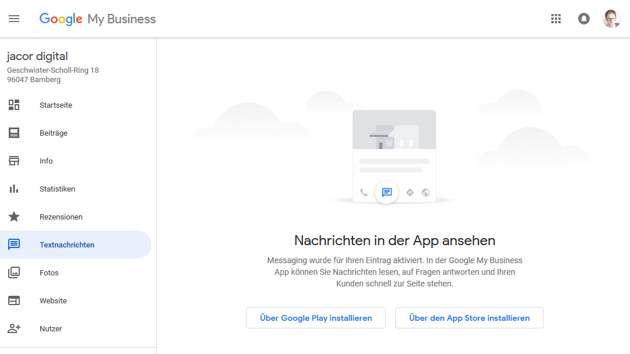Click the Rezensionen star icon

point(14,217)
